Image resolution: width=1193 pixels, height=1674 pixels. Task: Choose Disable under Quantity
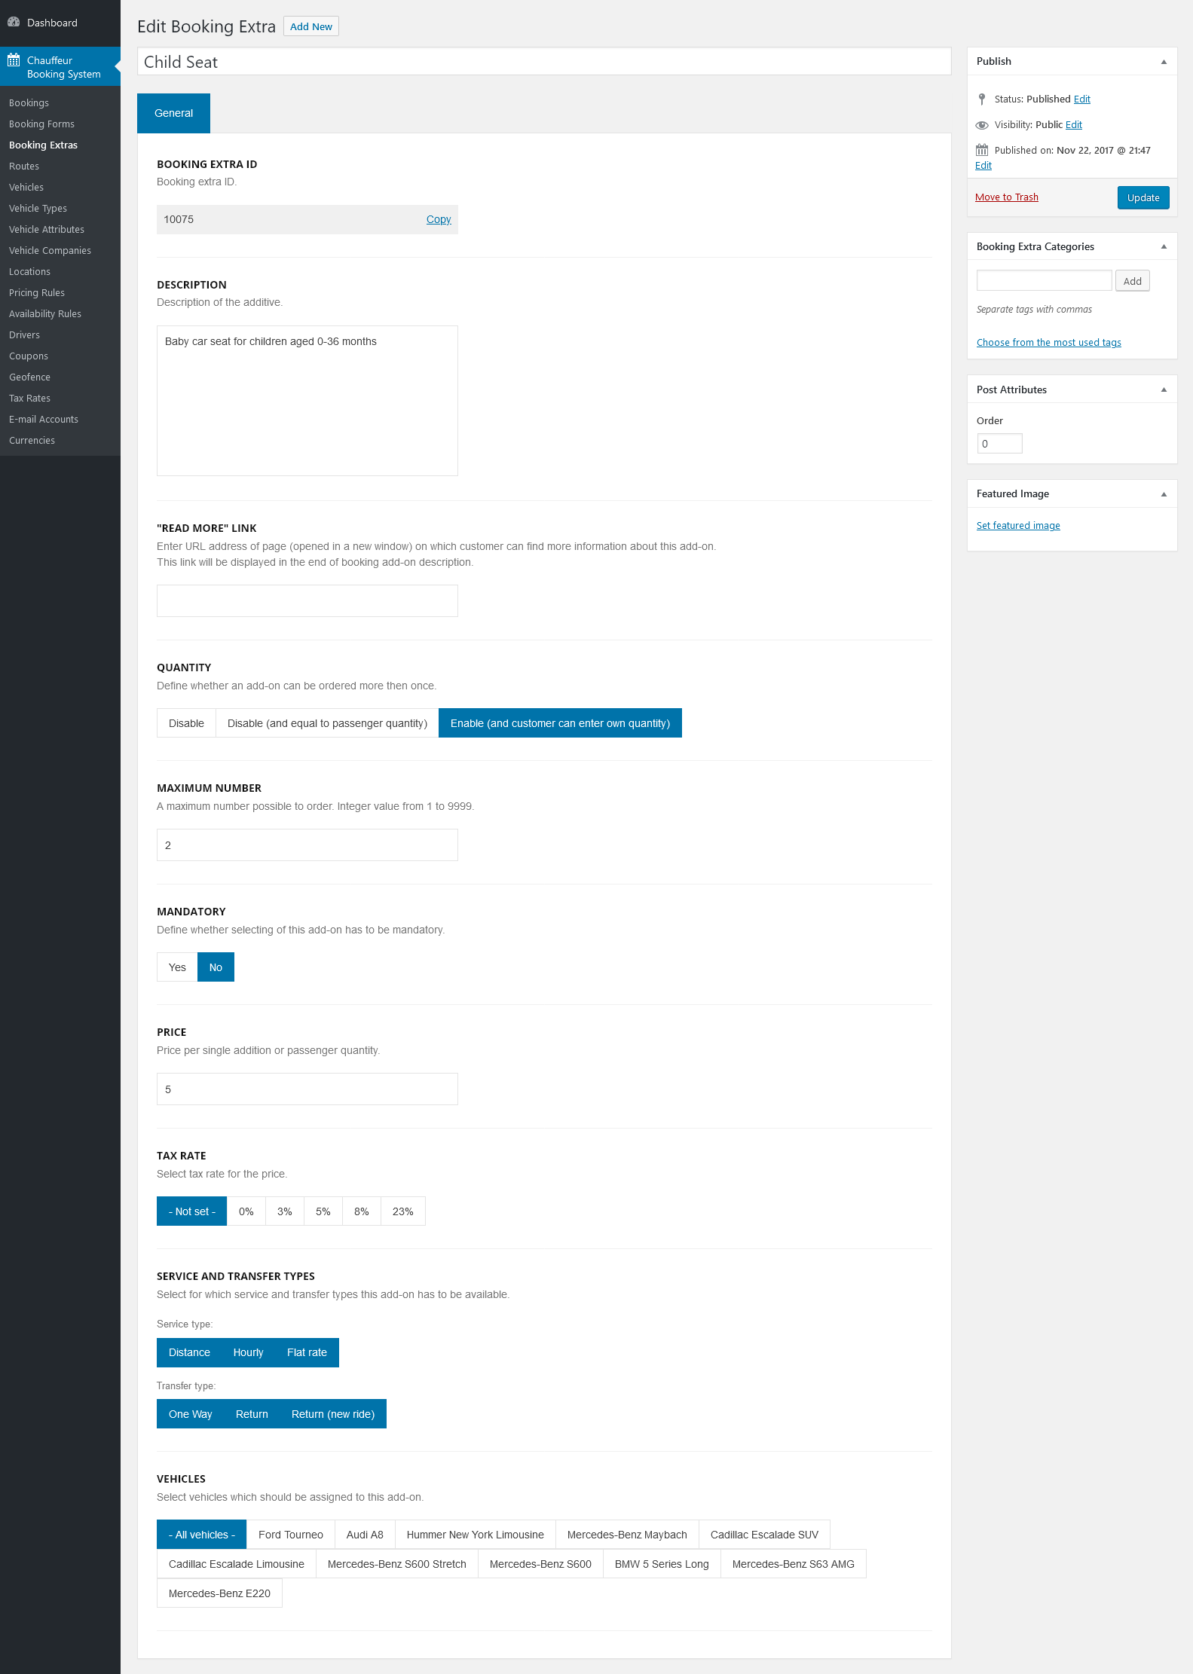186,723
